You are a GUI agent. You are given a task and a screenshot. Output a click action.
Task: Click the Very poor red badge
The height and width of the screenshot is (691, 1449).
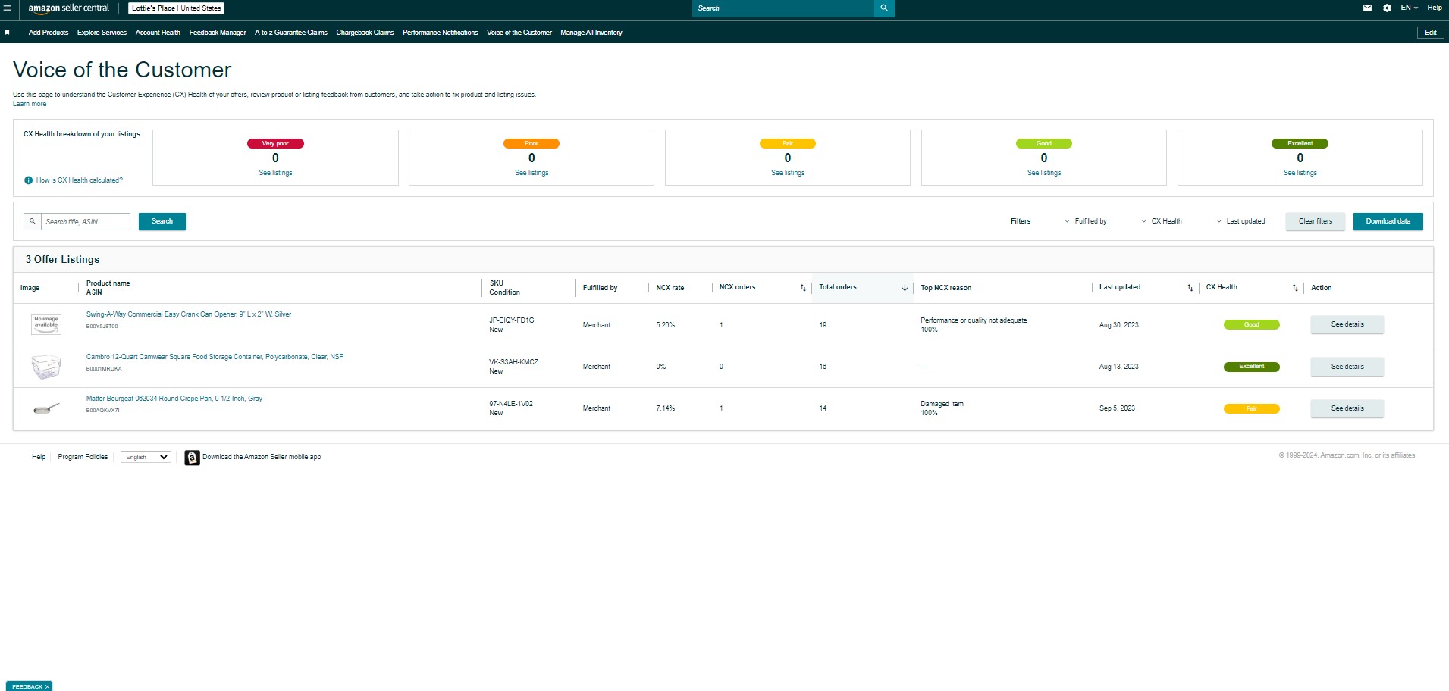(275, 143)
